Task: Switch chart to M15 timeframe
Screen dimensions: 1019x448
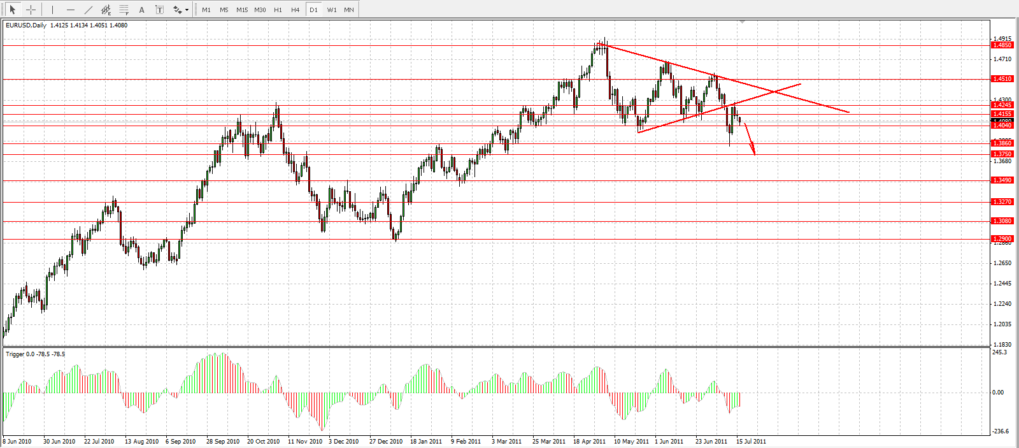Action: pyautogui.click(x=242, y=10)
